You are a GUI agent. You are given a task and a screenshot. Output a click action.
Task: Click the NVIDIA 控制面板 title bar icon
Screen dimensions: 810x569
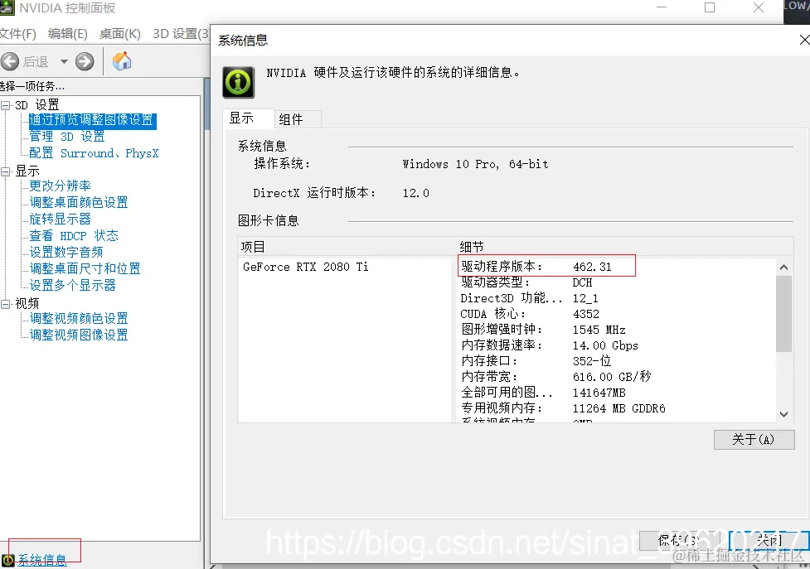pyautogui.click(x=7, y=7)
